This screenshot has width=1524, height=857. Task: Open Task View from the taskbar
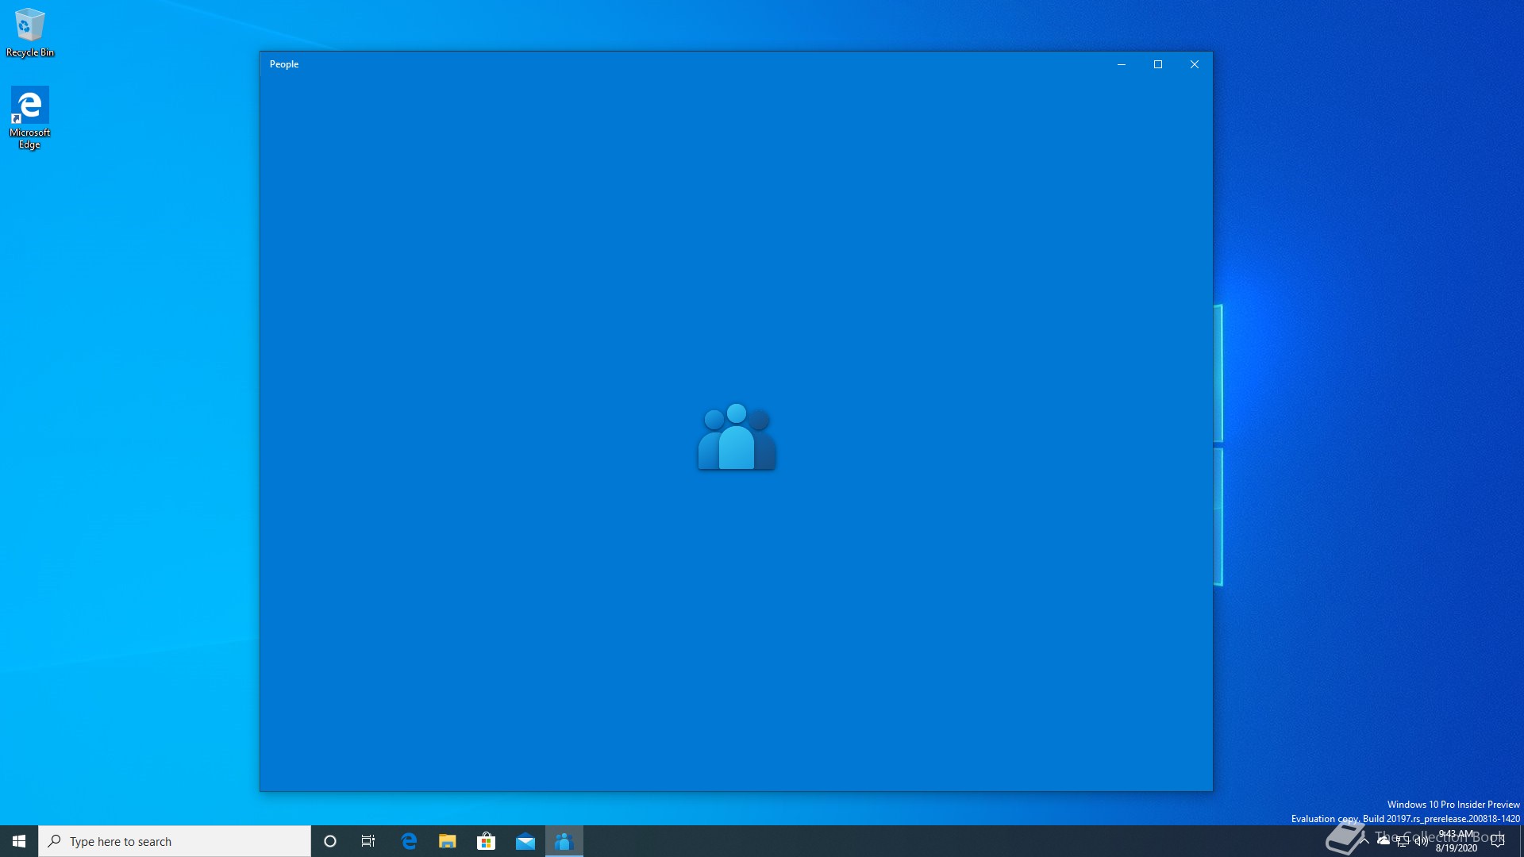coord(368,841)
